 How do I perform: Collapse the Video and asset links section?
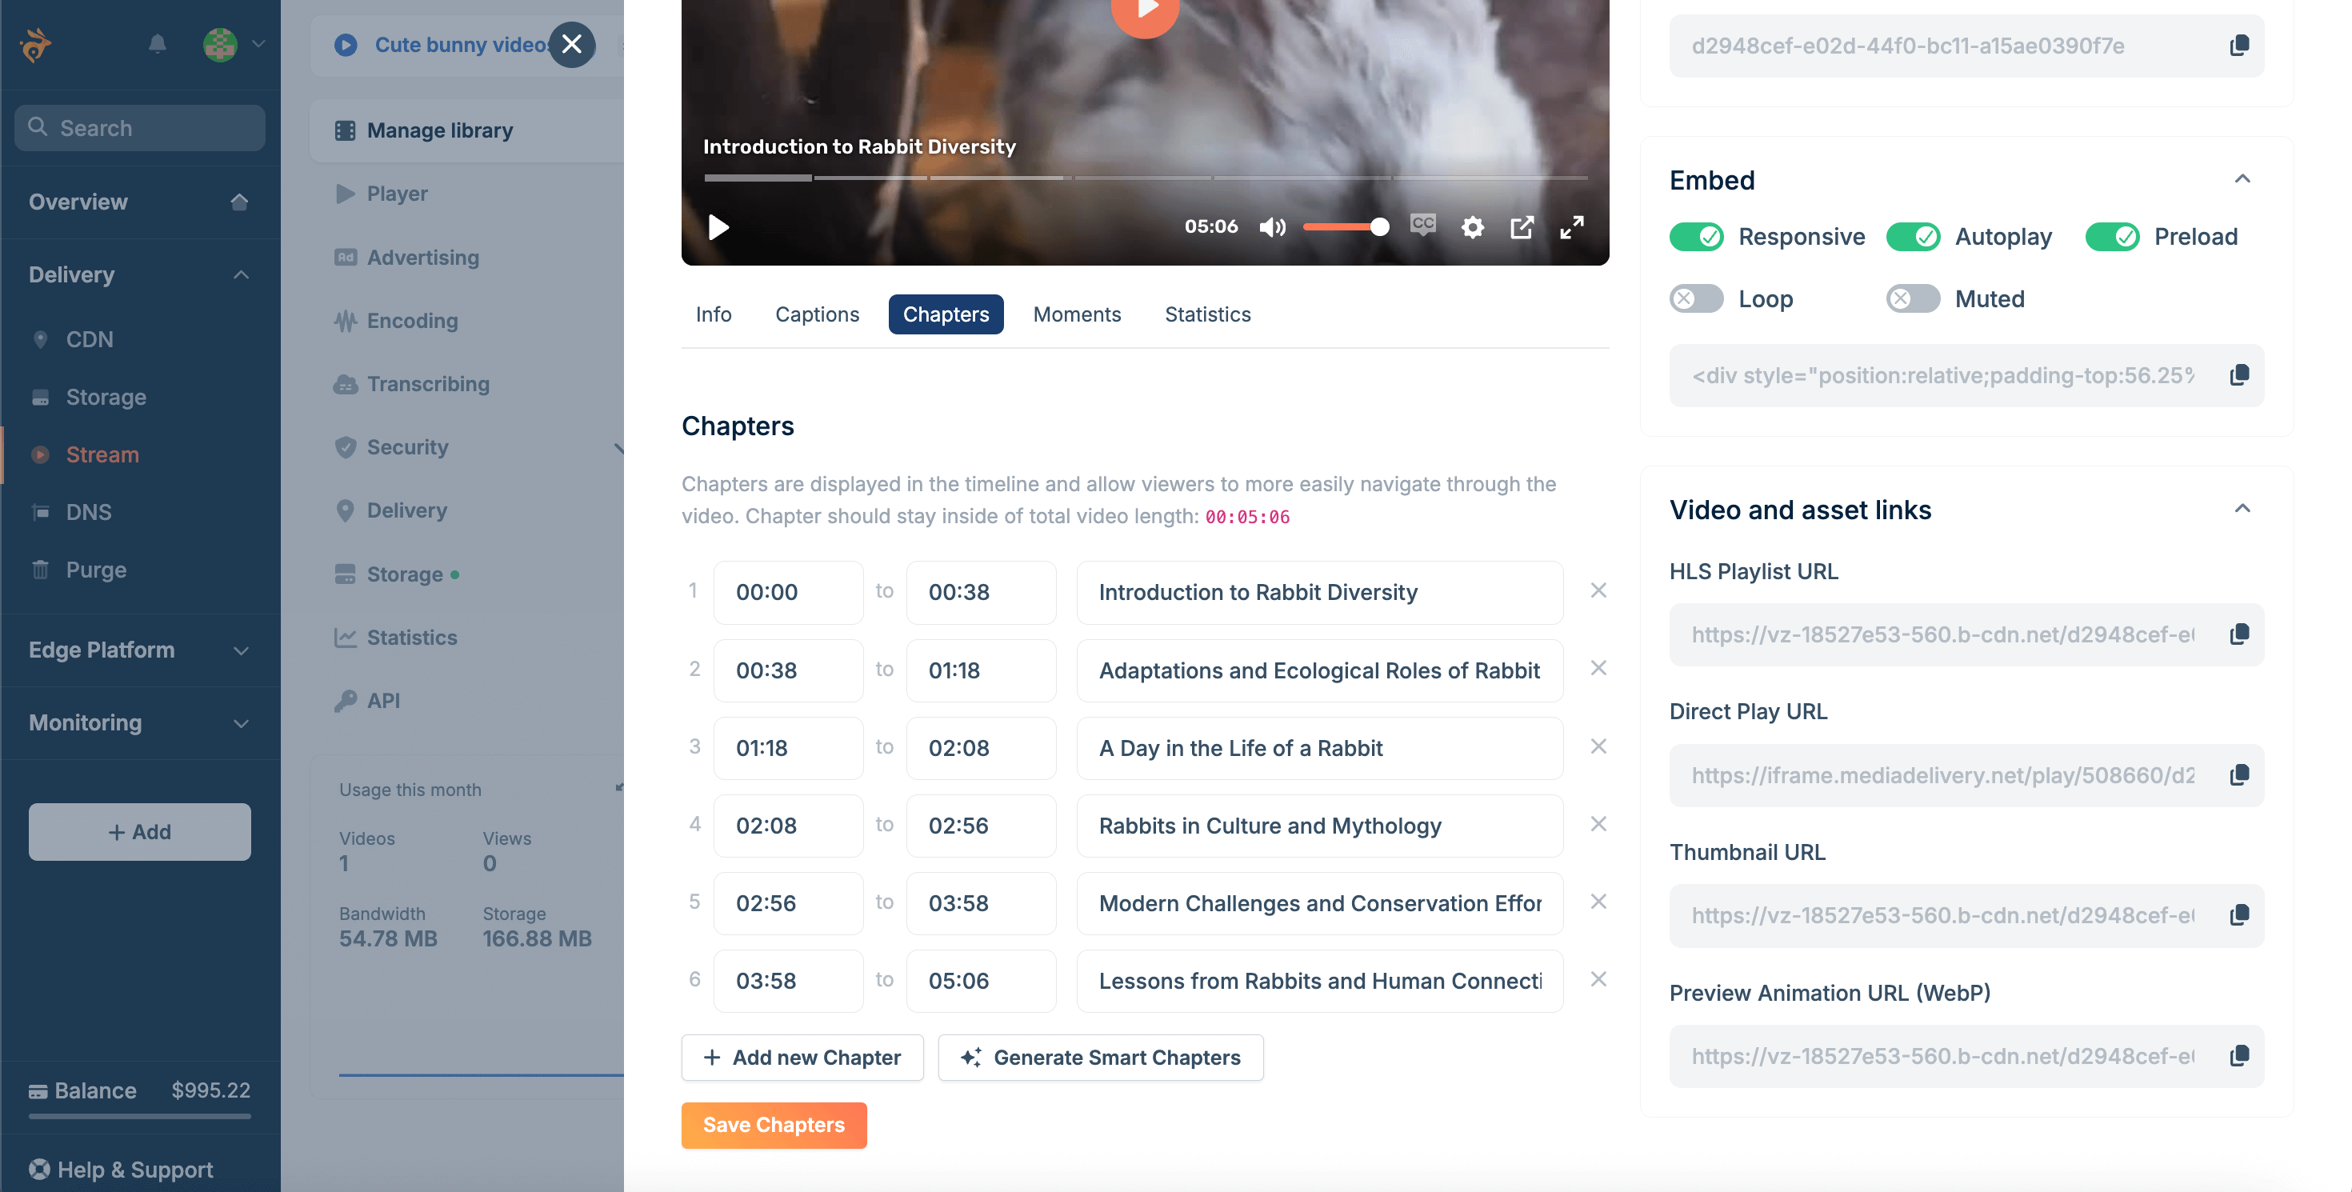tap(2243, 508)
